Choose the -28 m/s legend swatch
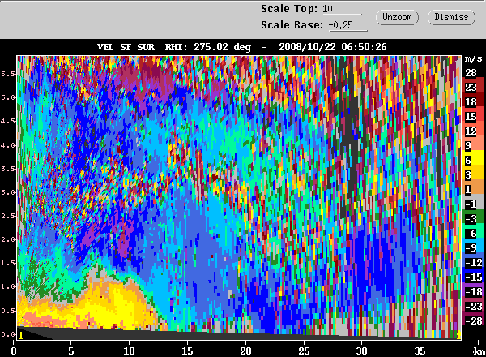This screenshot has width=486, height=357. point(473,320)
